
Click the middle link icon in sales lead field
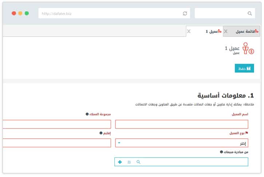coord(129,162)
